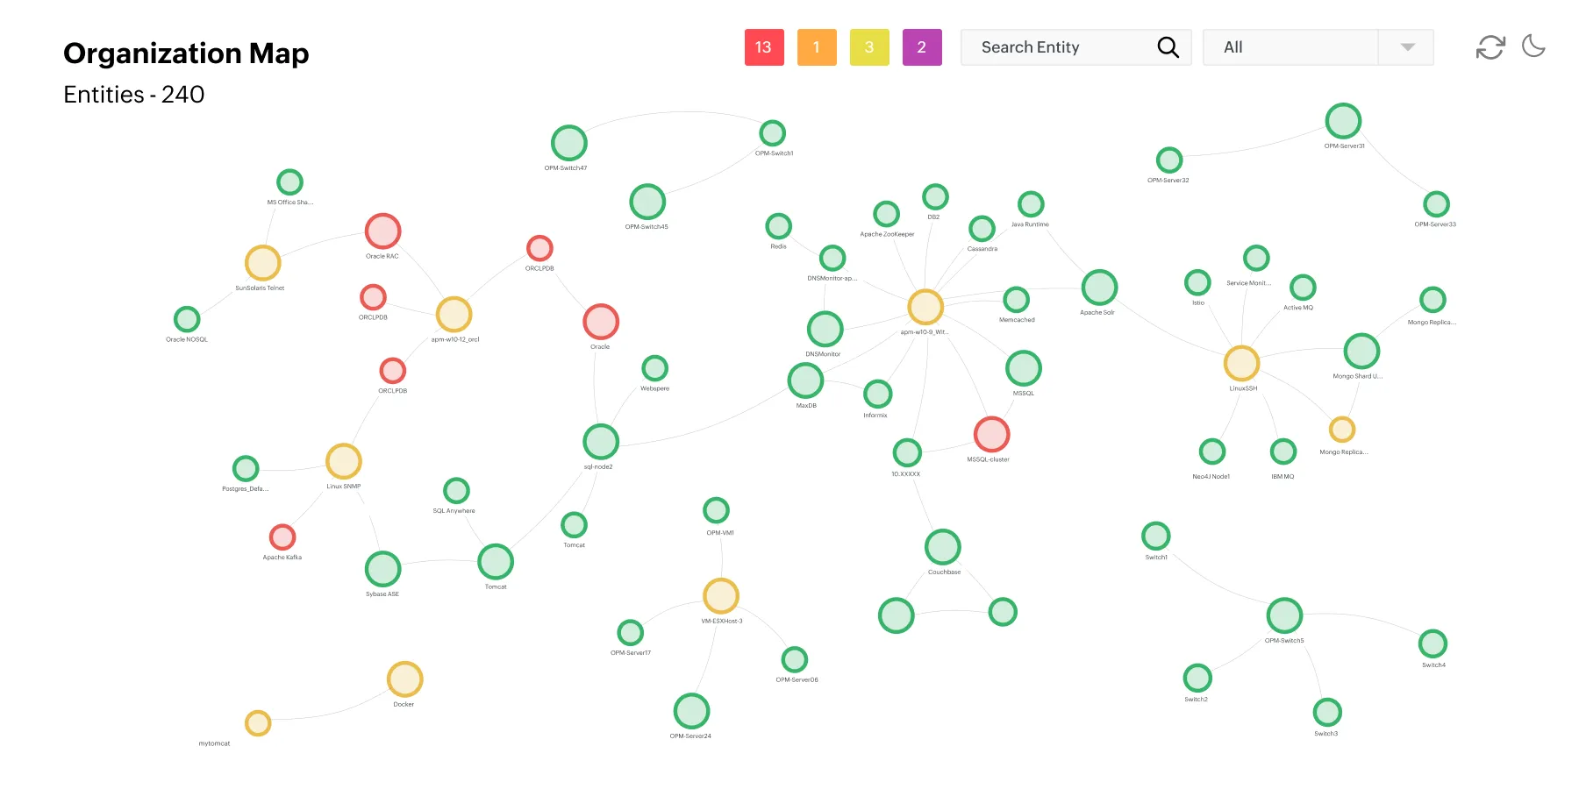
Task: Click the Apache Kafka node
Action: tap(282, 537)
